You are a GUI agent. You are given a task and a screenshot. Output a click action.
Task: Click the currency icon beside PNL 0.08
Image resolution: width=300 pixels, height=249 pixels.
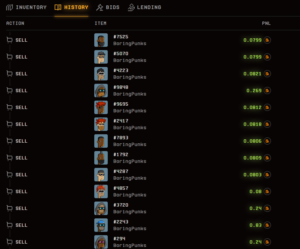click(x=267, y=191)
